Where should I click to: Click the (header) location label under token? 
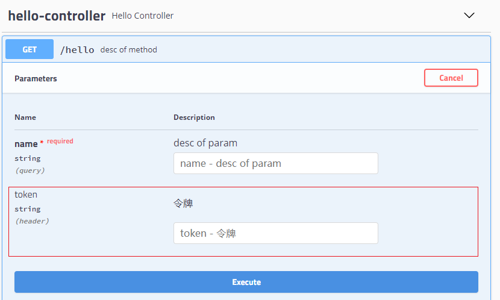(x=32, y=221)
